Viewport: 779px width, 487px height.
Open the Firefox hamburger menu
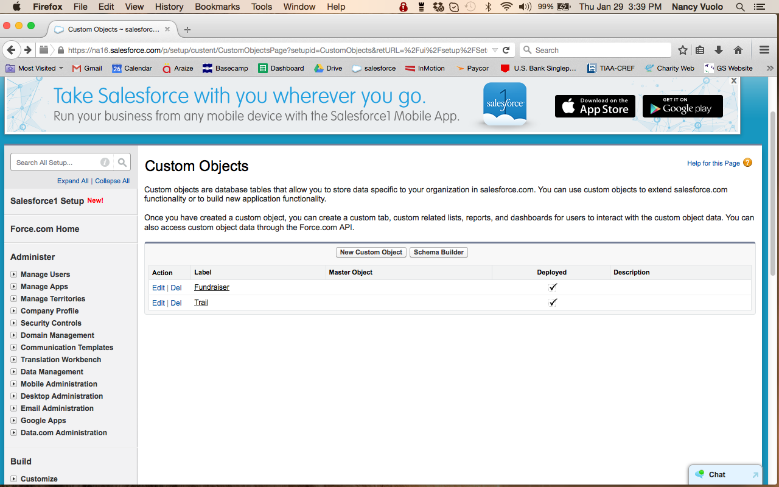tap(765, 50)
